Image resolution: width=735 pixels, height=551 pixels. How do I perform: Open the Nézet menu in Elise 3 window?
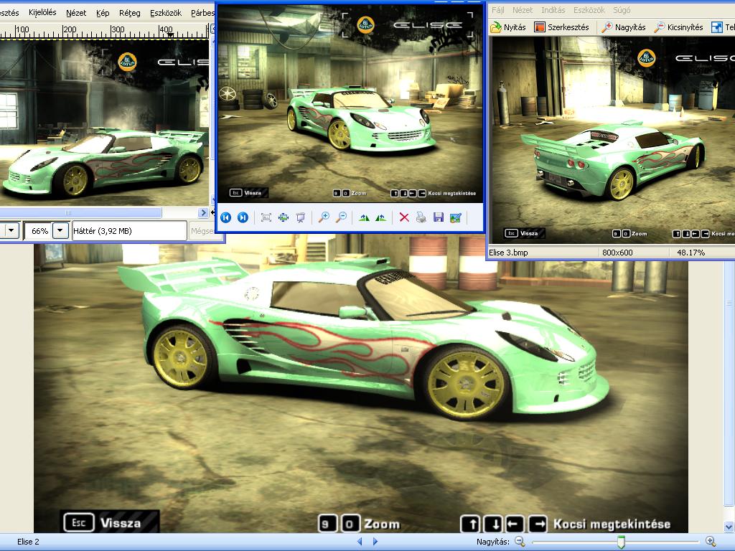523,10
